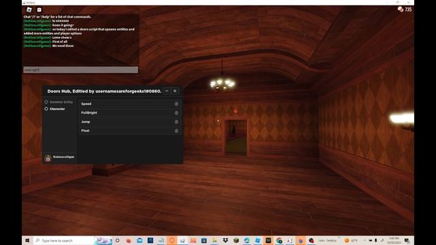Open the taskbar clock and date
Viewport: 436px width, 245px height.
click(394, 240)
